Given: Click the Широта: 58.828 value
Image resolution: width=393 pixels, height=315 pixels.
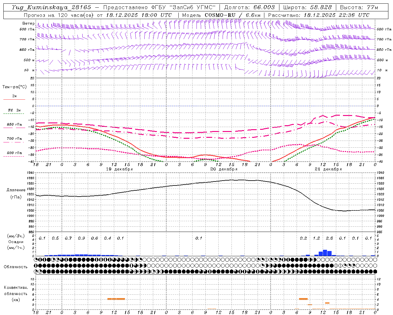Looking at the screenshot, I should [x=307, y=7].
